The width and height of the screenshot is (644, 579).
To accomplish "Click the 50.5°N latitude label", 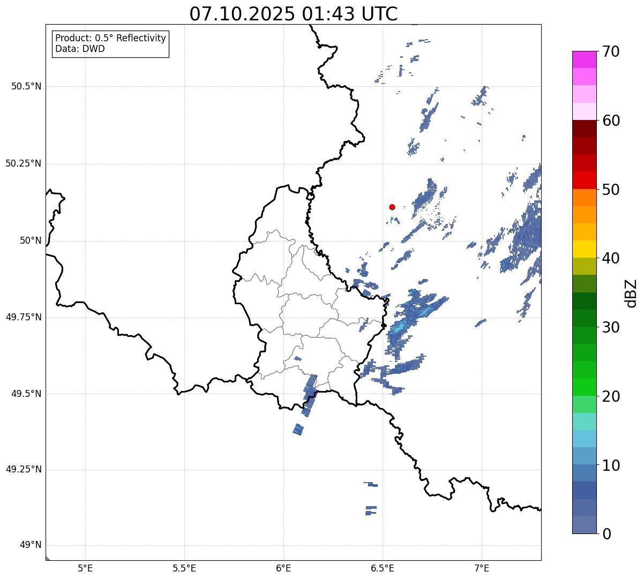I will click(26, 86).
